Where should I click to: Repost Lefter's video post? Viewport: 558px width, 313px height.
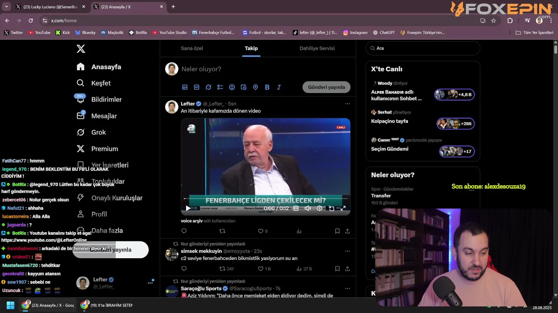click(222, 231)
